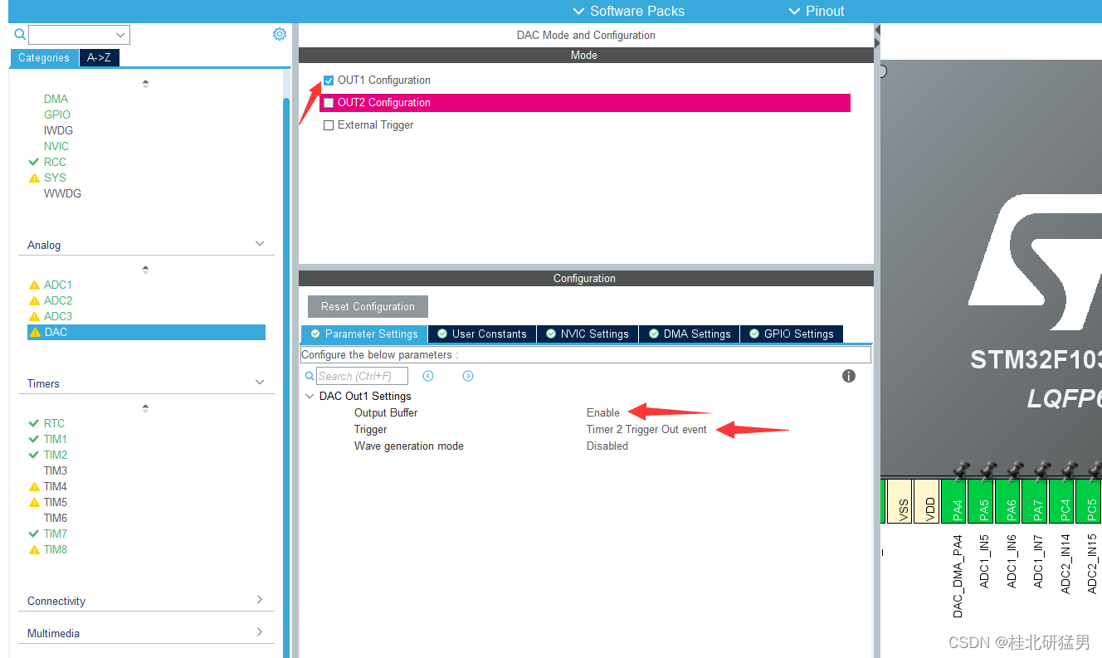Select RTC in the Timers list
This screenshot has height=658, width=1102.
(x=54, y=423)
